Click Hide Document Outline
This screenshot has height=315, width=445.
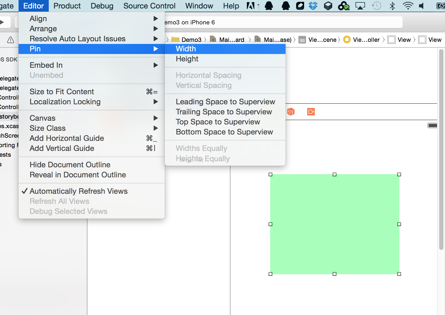click(70, 165)
